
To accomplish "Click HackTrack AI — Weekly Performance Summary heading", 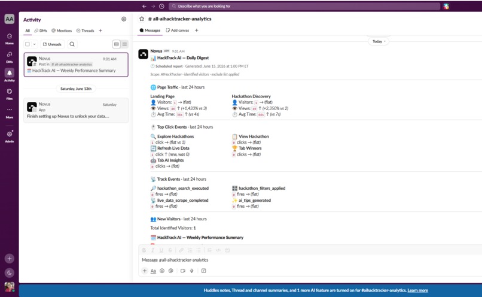I will tap(200, 238).
